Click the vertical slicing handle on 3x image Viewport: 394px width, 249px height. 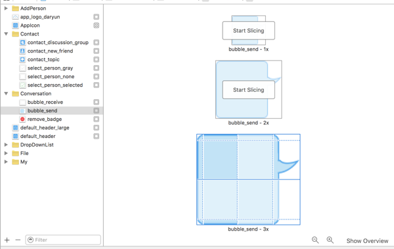[x=238, y=179]
